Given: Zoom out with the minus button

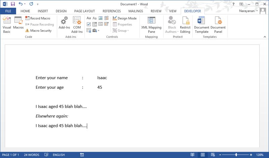Looking at the screenshot, I should pyautogui.click(x=220, y=155).
